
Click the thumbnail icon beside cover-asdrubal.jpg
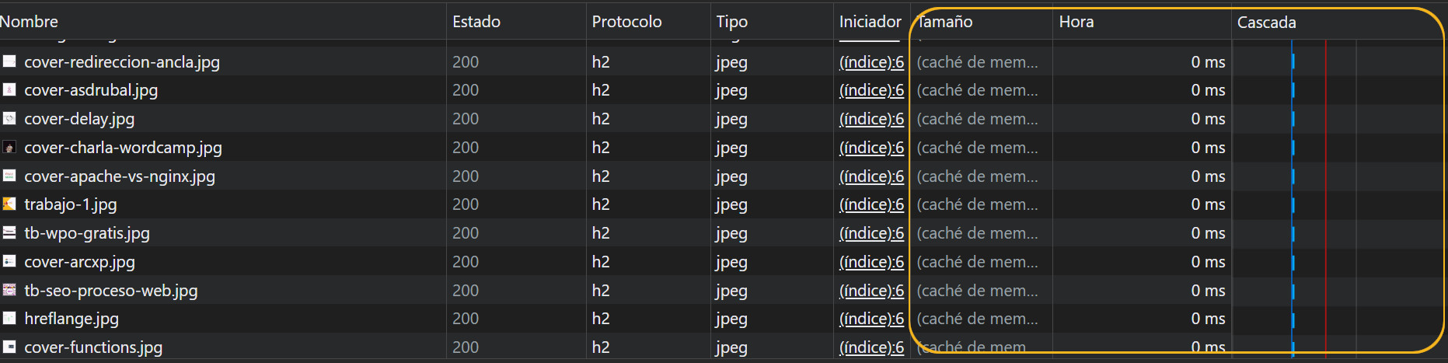(9, 90)
